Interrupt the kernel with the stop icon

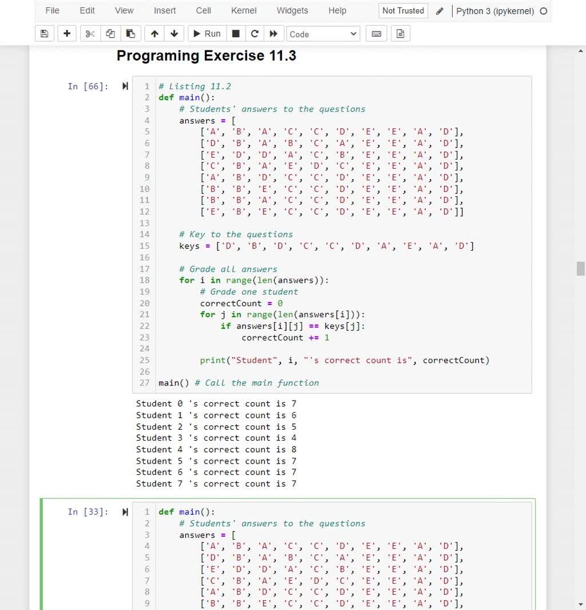235,33
